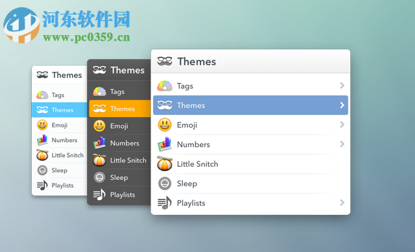Select Sleep label in large white panel
This screenshot has width=415, height=252.
[187, 184]
